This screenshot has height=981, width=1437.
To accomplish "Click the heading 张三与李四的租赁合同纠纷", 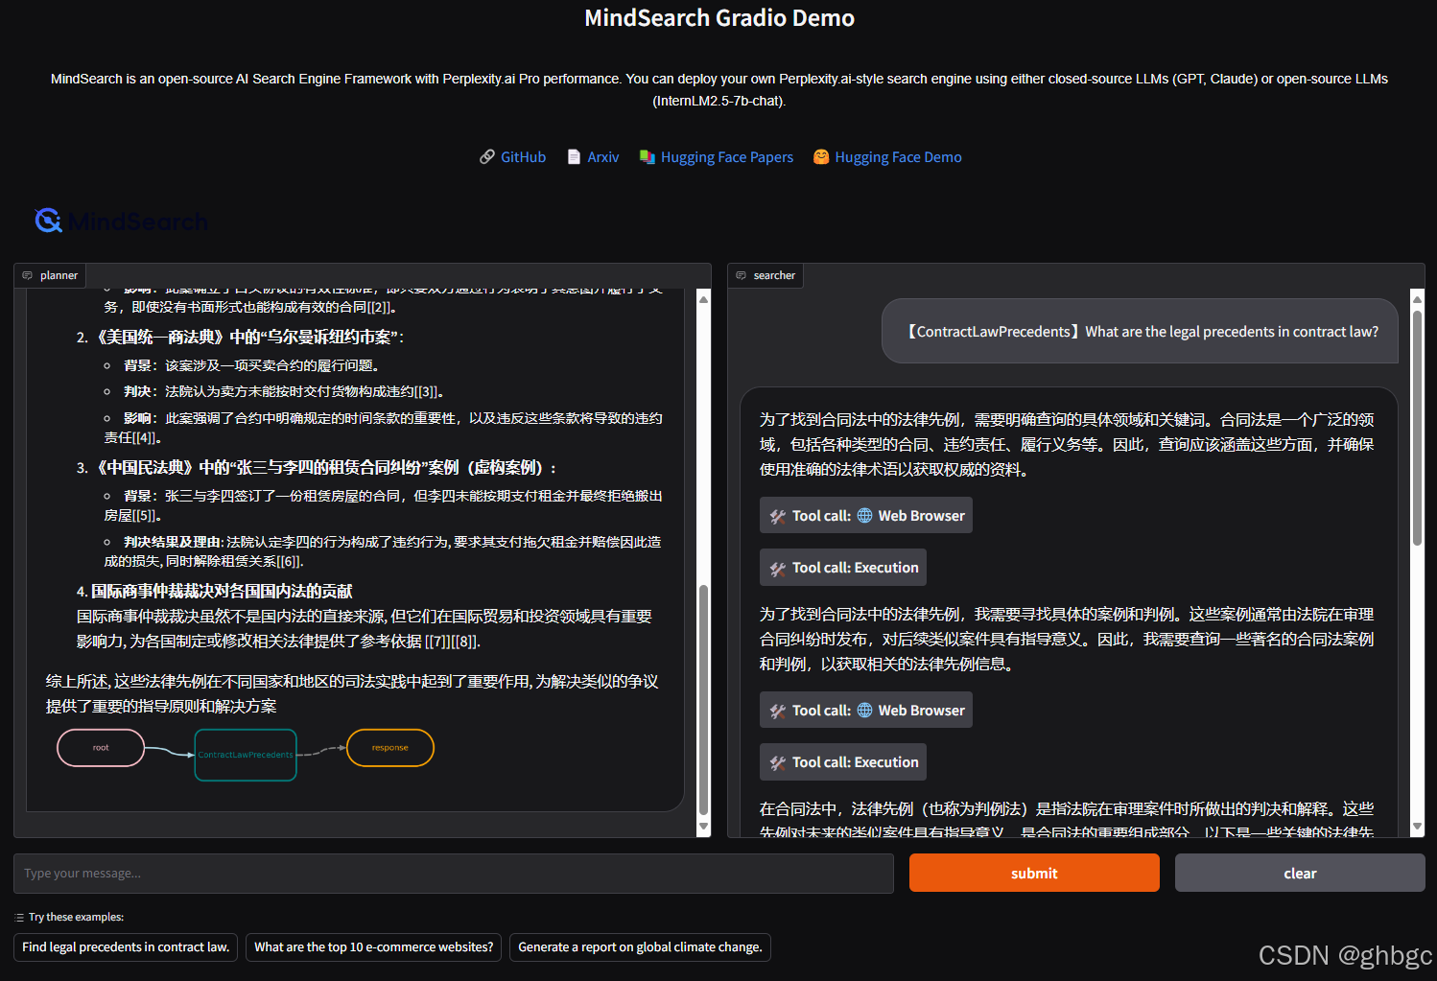I will 326,467.
